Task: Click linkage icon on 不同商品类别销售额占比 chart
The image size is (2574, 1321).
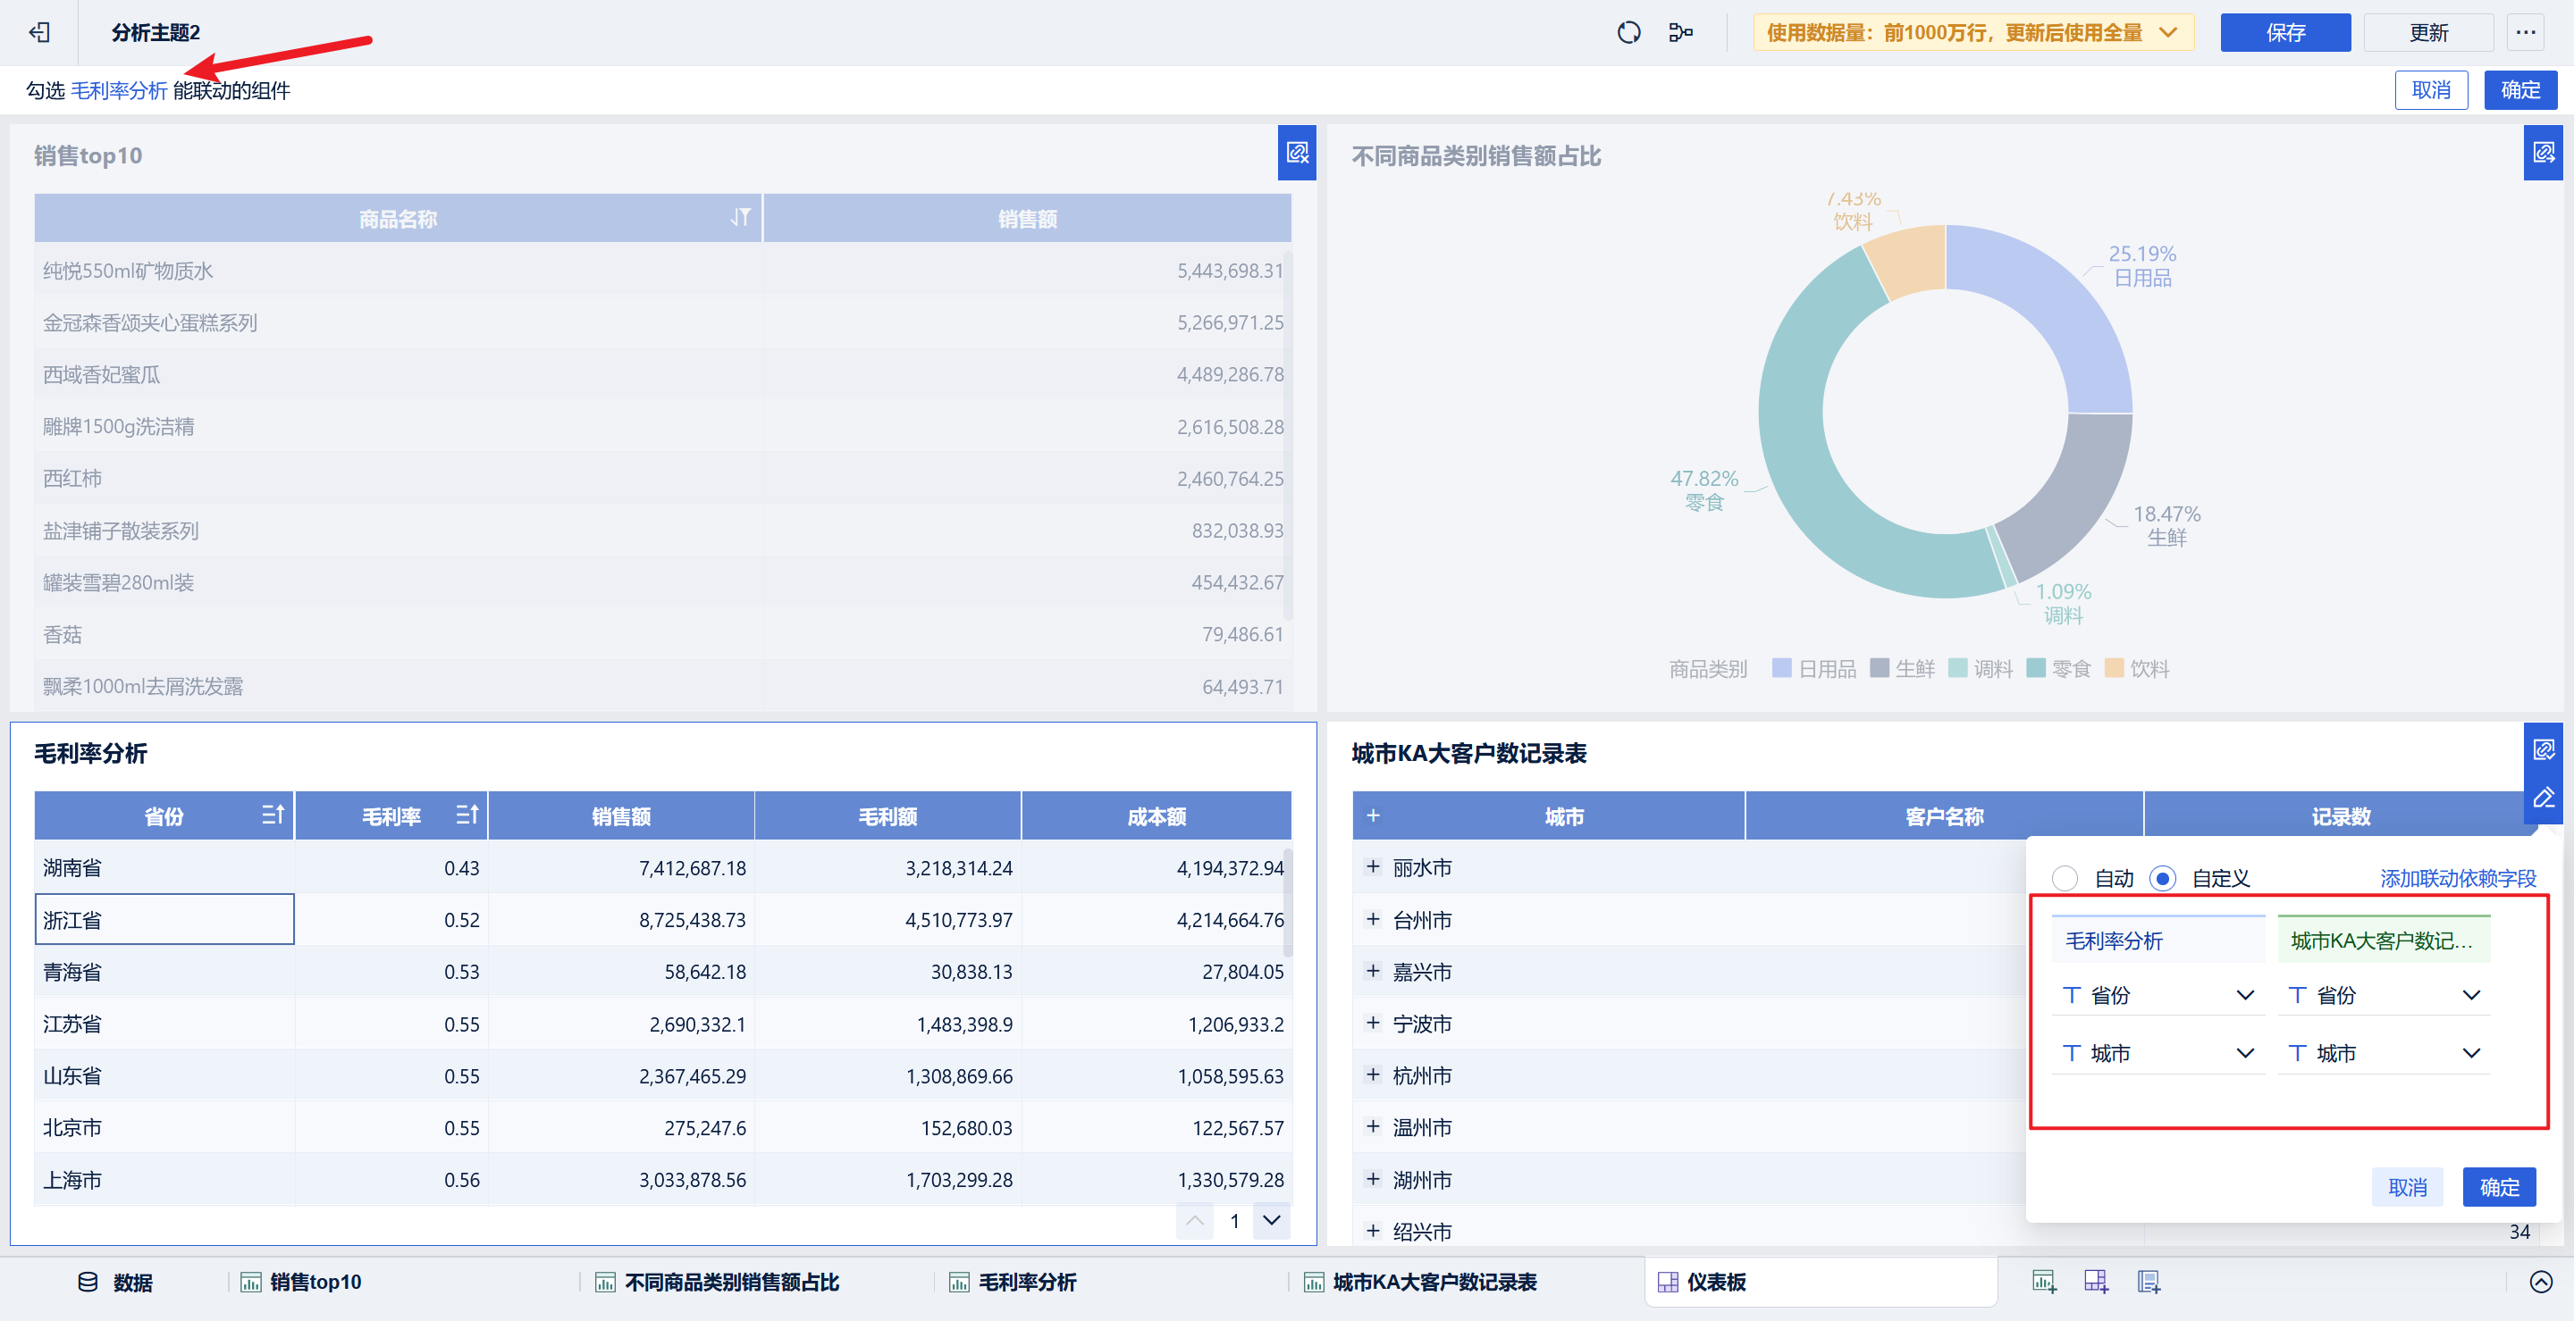Action: (x=2542, y=153)
